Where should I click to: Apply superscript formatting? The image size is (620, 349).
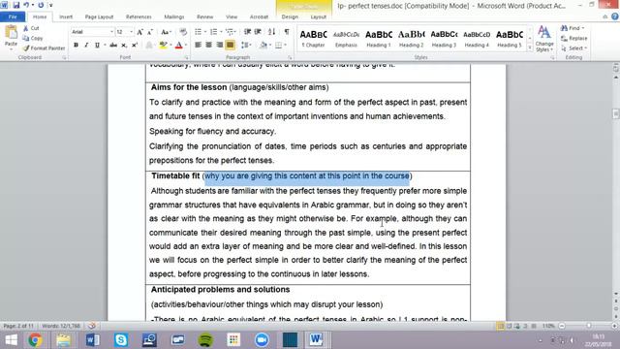(x=135, y=46)
